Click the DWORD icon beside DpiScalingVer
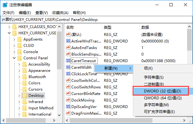This screenshot has height=124, width=193. [x=68, y=107]
